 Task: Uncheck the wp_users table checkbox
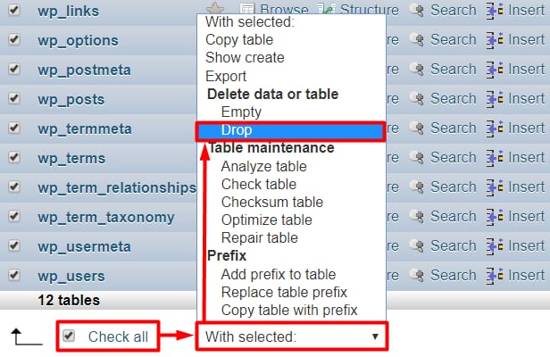click(x=14, y=276)
